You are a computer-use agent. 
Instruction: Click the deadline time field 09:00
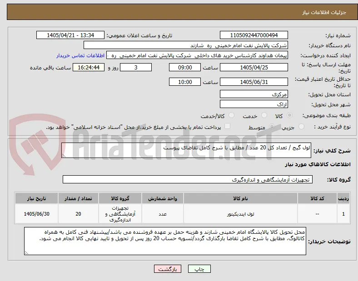pos(185,67)
